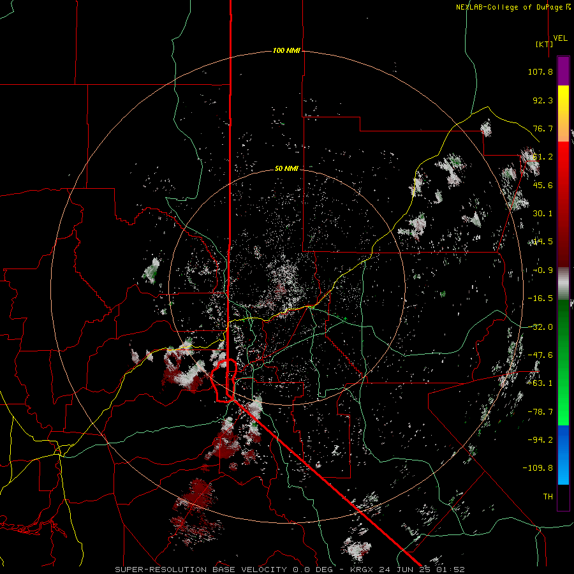Viewport: 574px width, 574px height.
Task: Click the -94.2 velocity scale value
Action: click(540, 439)
